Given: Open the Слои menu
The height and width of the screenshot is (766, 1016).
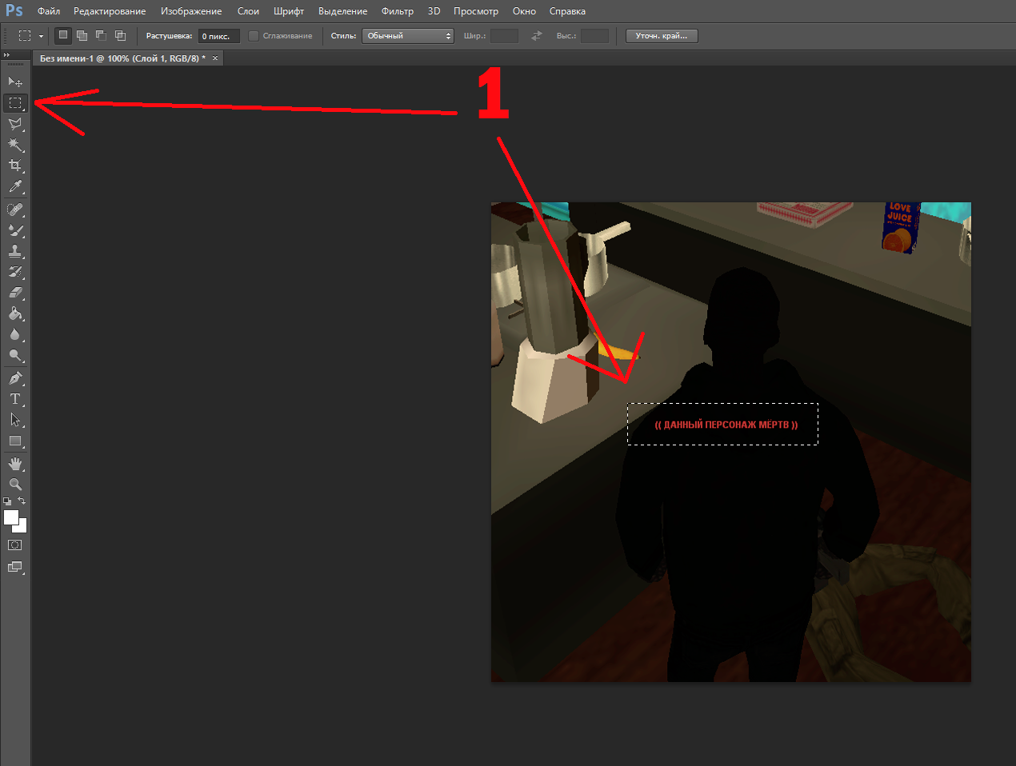Looking at the screenshot, I should (x=248, y=11).
